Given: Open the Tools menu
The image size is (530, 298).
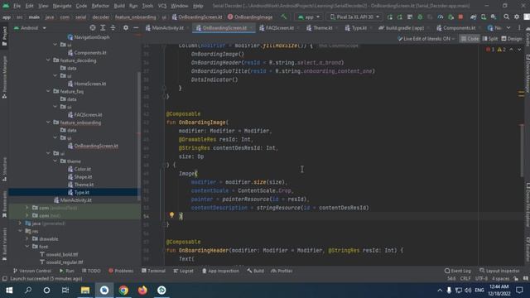Looking at the screenshot, I should click(x=147, y=6).
